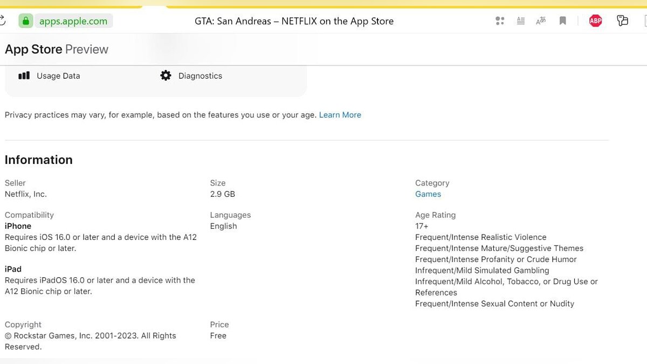This screenshot has width=647, height=364.
Task: Reload the page with the refresh icon
Action: click(x=2, y=21)
